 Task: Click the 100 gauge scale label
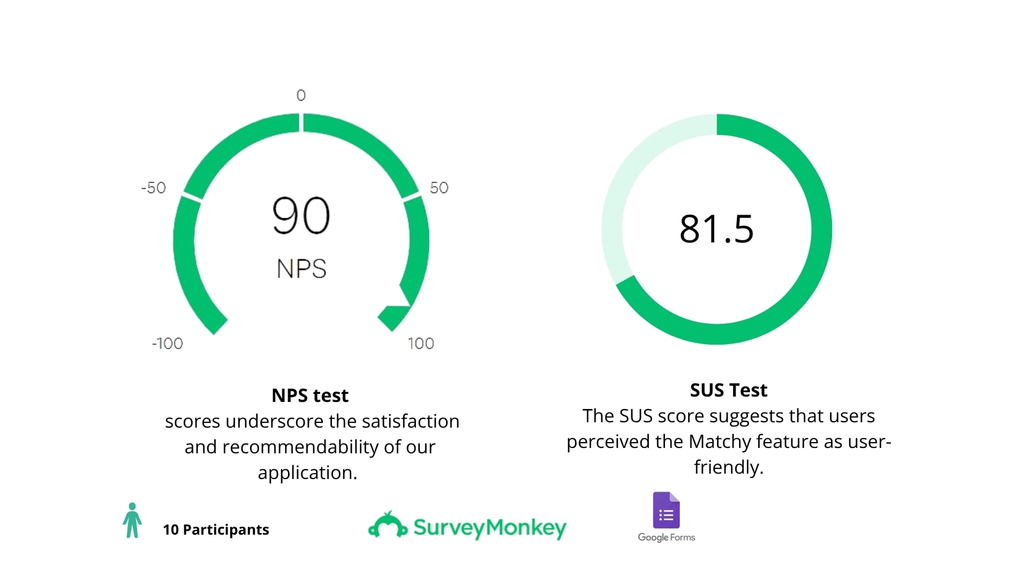coord(421,343)
